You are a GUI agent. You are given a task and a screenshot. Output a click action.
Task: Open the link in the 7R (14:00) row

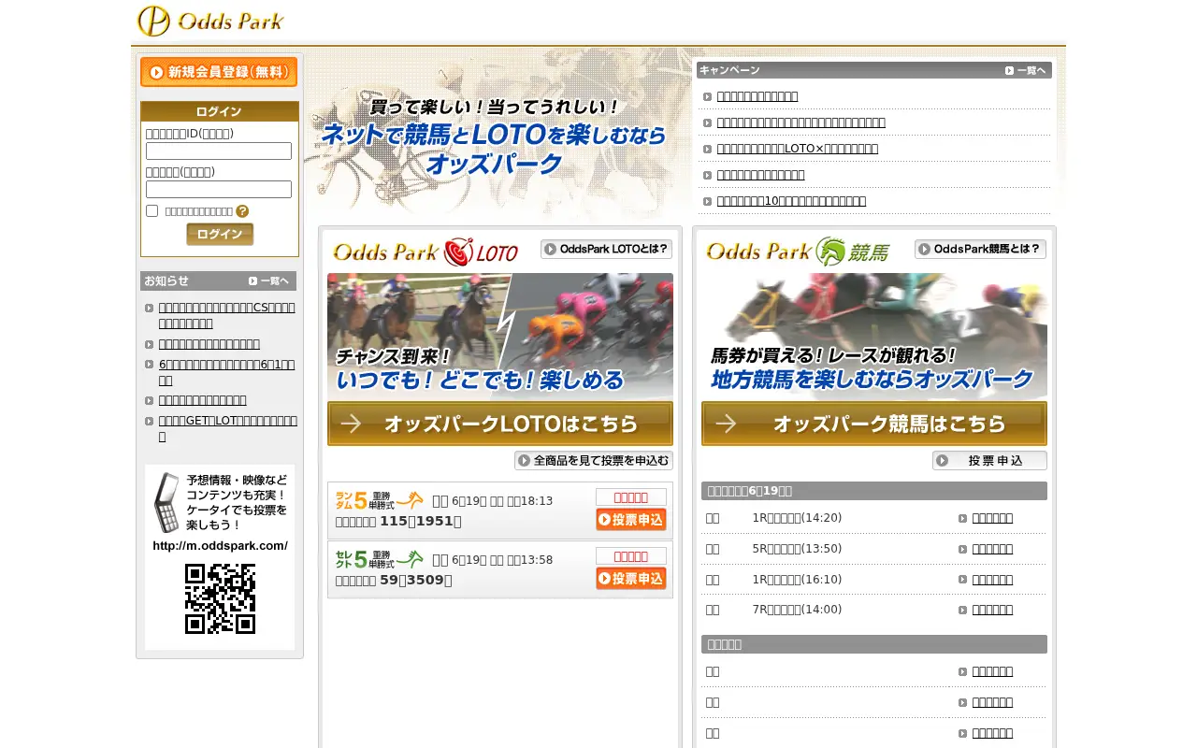[992, 610]
